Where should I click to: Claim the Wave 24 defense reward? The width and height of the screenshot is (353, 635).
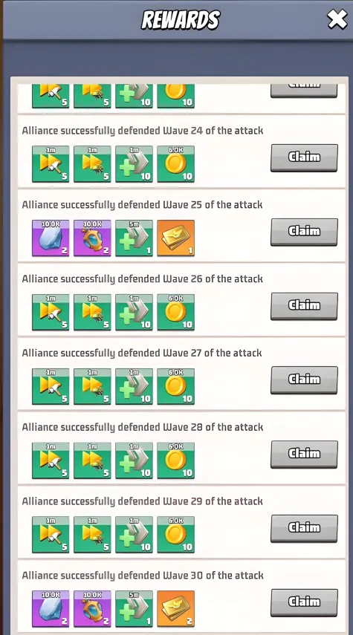(304, 157)
